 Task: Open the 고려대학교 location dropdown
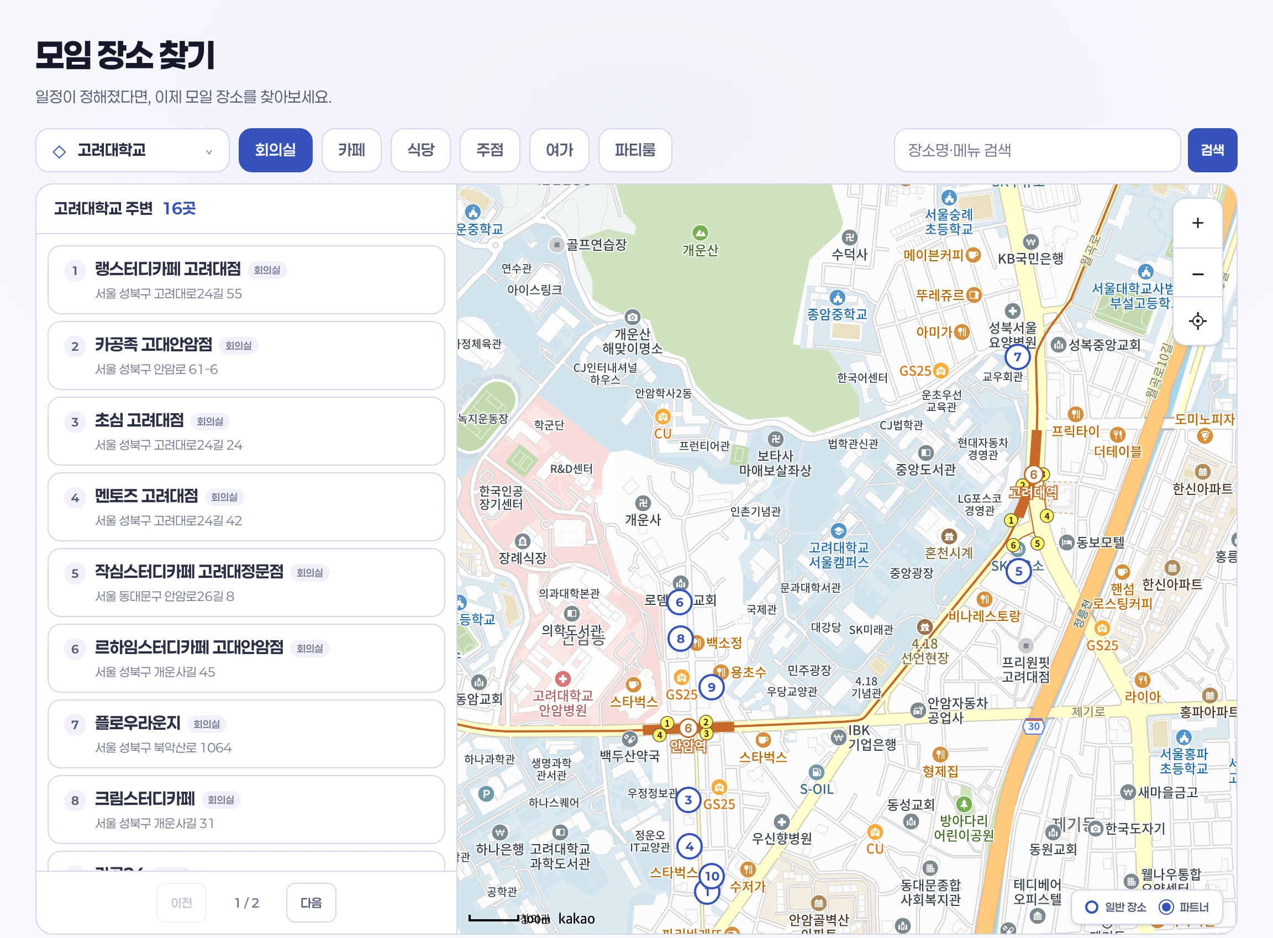[x=132, y=150]
